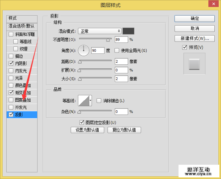Image resolution: width=221 pixels, height=179 pixels.
Task: Uncheck the 渐变叠加 checkbox
Action: tap(11, 93)
